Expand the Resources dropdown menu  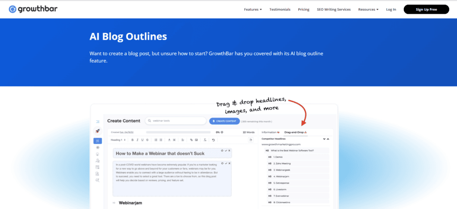pyautogui.click(x=368, y=9)
